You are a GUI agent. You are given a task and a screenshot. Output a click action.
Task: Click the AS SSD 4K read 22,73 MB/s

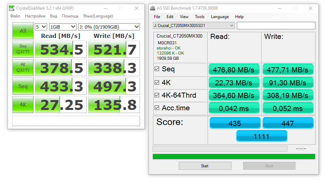pos(234,83)
